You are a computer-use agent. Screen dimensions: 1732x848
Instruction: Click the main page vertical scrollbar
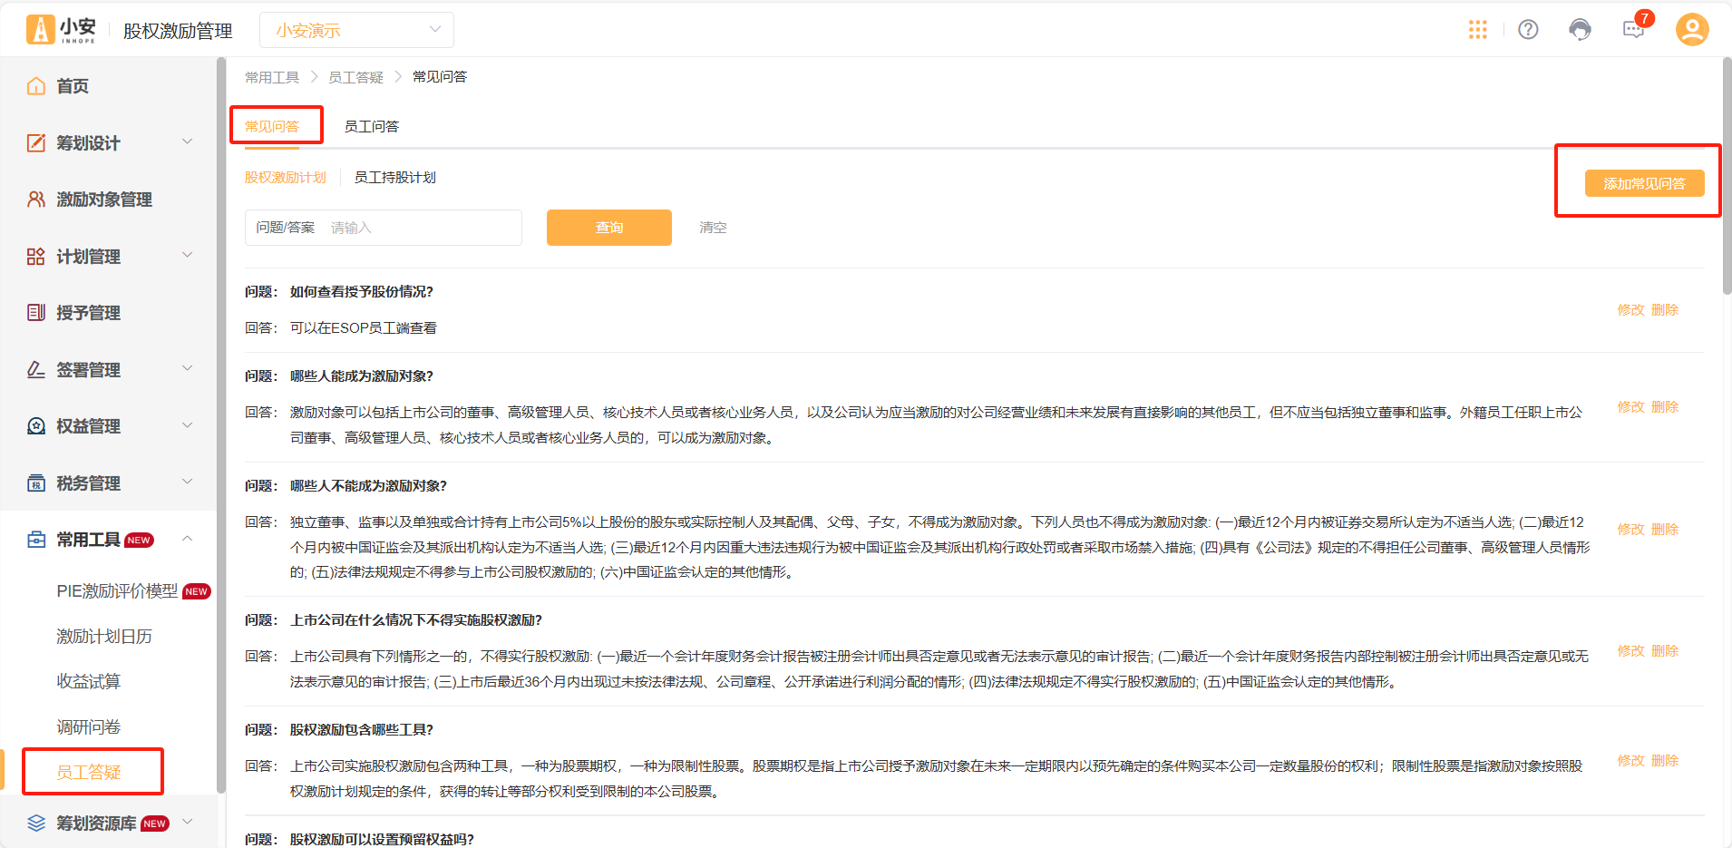point(1727,176)
